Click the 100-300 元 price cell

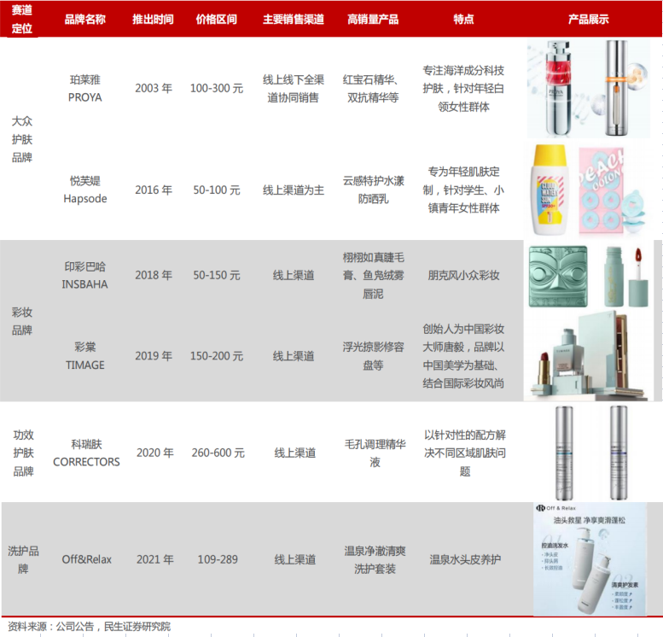pos(217,88)
